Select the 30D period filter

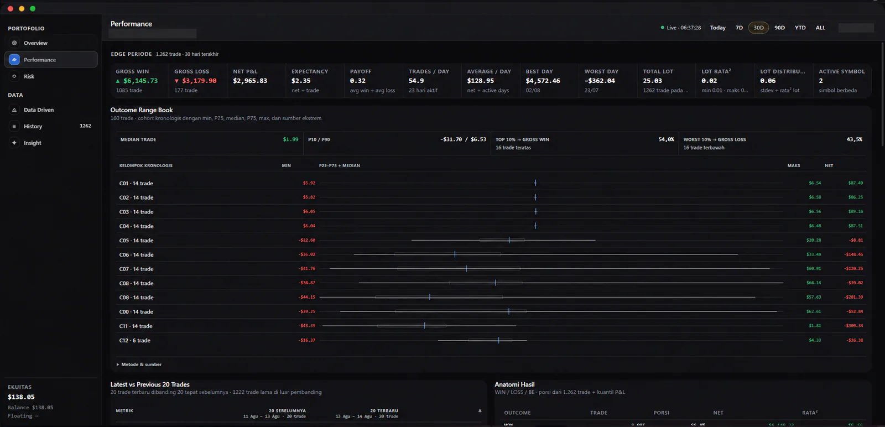(x=758, y=28)
